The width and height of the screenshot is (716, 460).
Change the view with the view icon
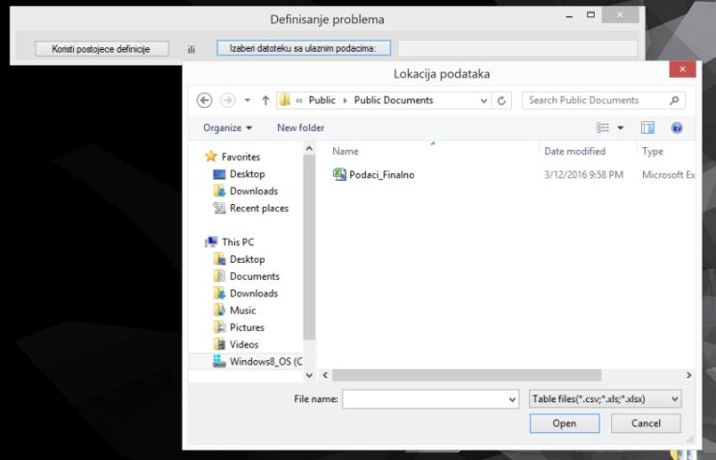(x=602, y=128)
